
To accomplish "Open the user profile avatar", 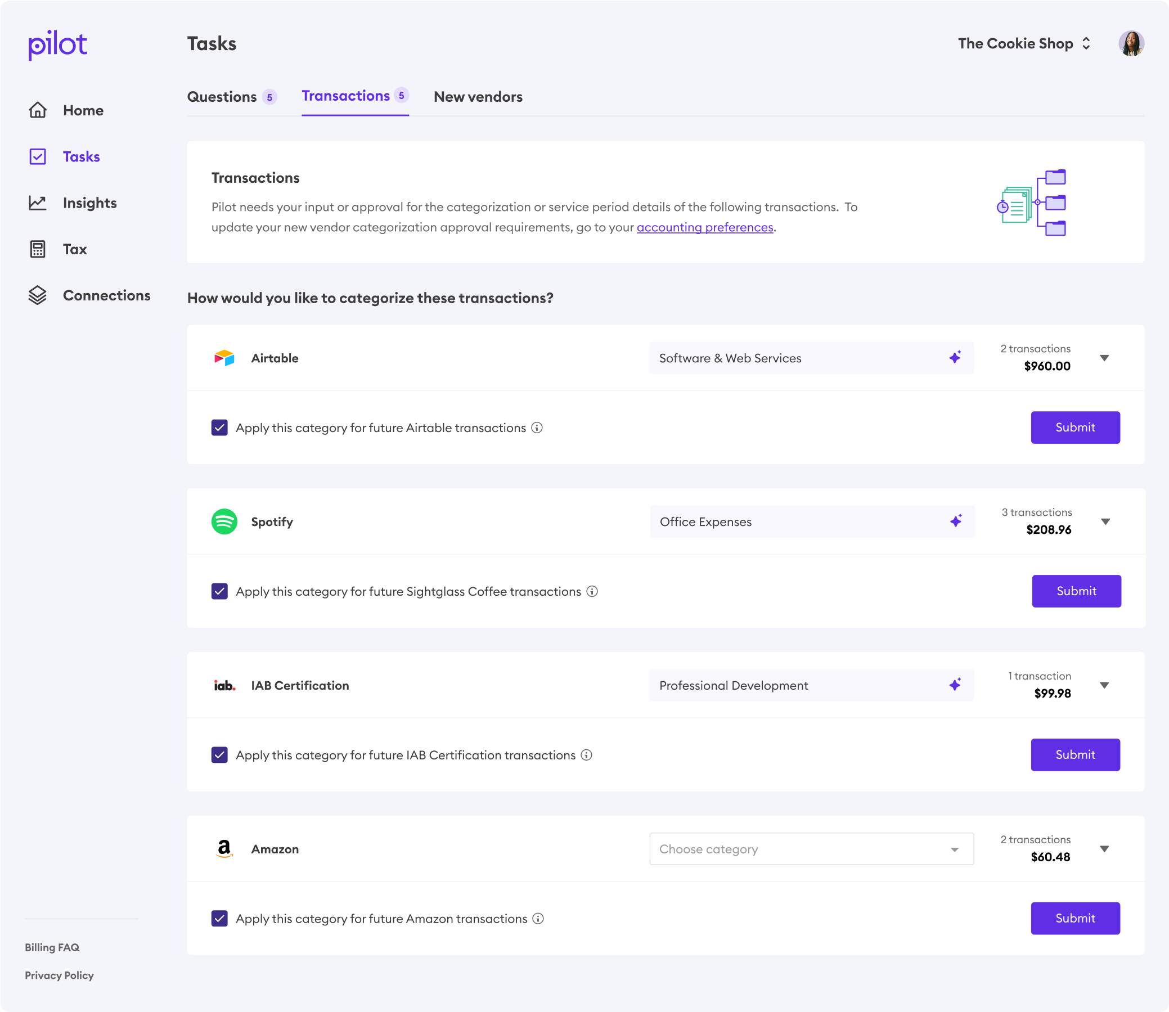I will pos(1131,43).
